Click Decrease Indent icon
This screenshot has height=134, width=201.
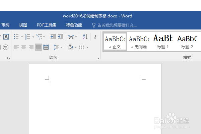(x=53, y=37)
